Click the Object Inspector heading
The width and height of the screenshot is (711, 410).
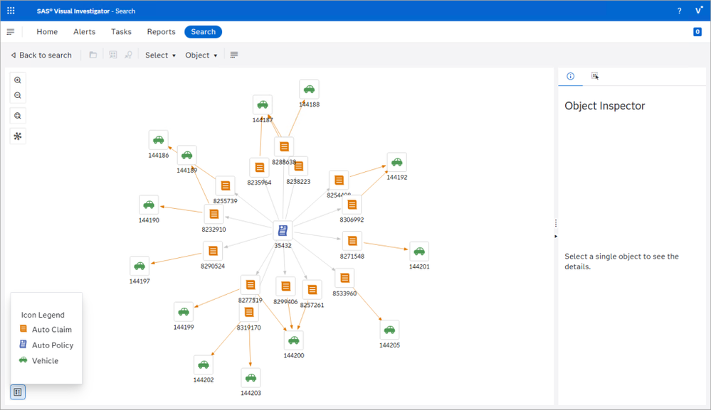click(x=604, y=106)
